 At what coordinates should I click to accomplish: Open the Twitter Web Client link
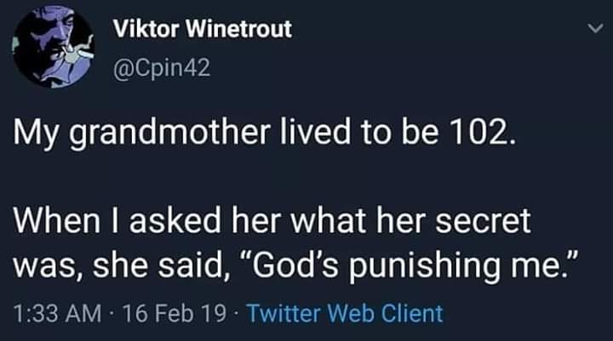344,314
